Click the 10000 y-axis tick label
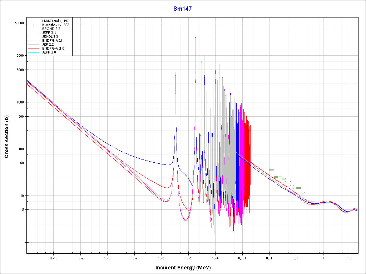This screenshot has width=366, height=274. pos(18,56)
